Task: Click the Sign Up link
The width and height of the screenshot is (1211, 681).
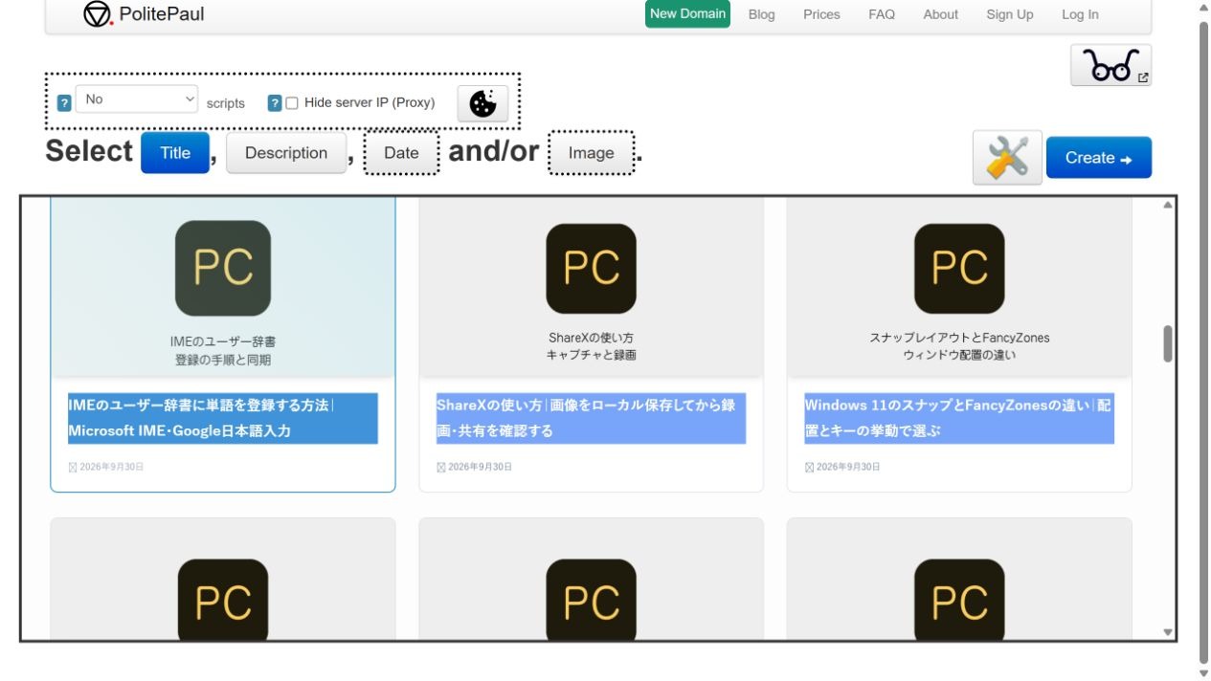Action: [x=1010, y=14]
